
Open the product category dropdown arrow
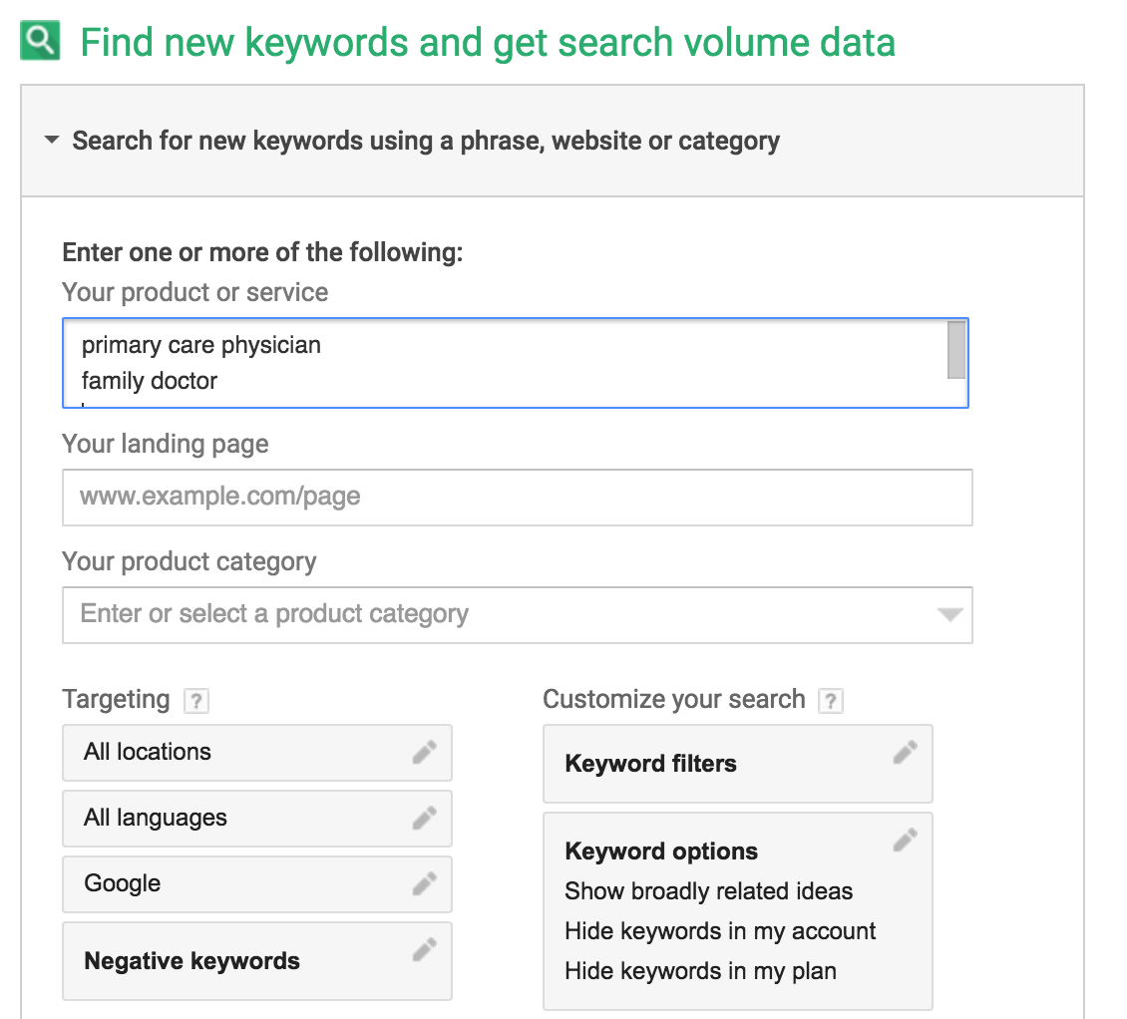949,614
